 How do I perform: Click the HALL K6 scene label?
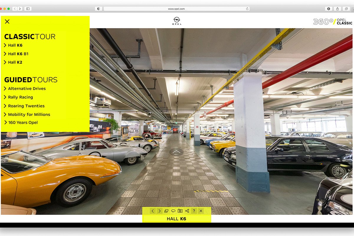click(x=176, y=219)
